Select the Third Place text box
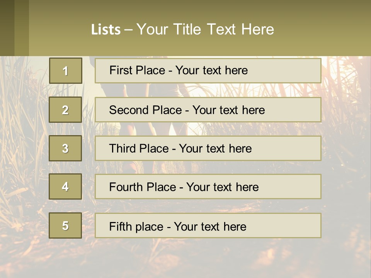This screenshot has height=278, width=371. pyautogui.click(x=208, y=148)
